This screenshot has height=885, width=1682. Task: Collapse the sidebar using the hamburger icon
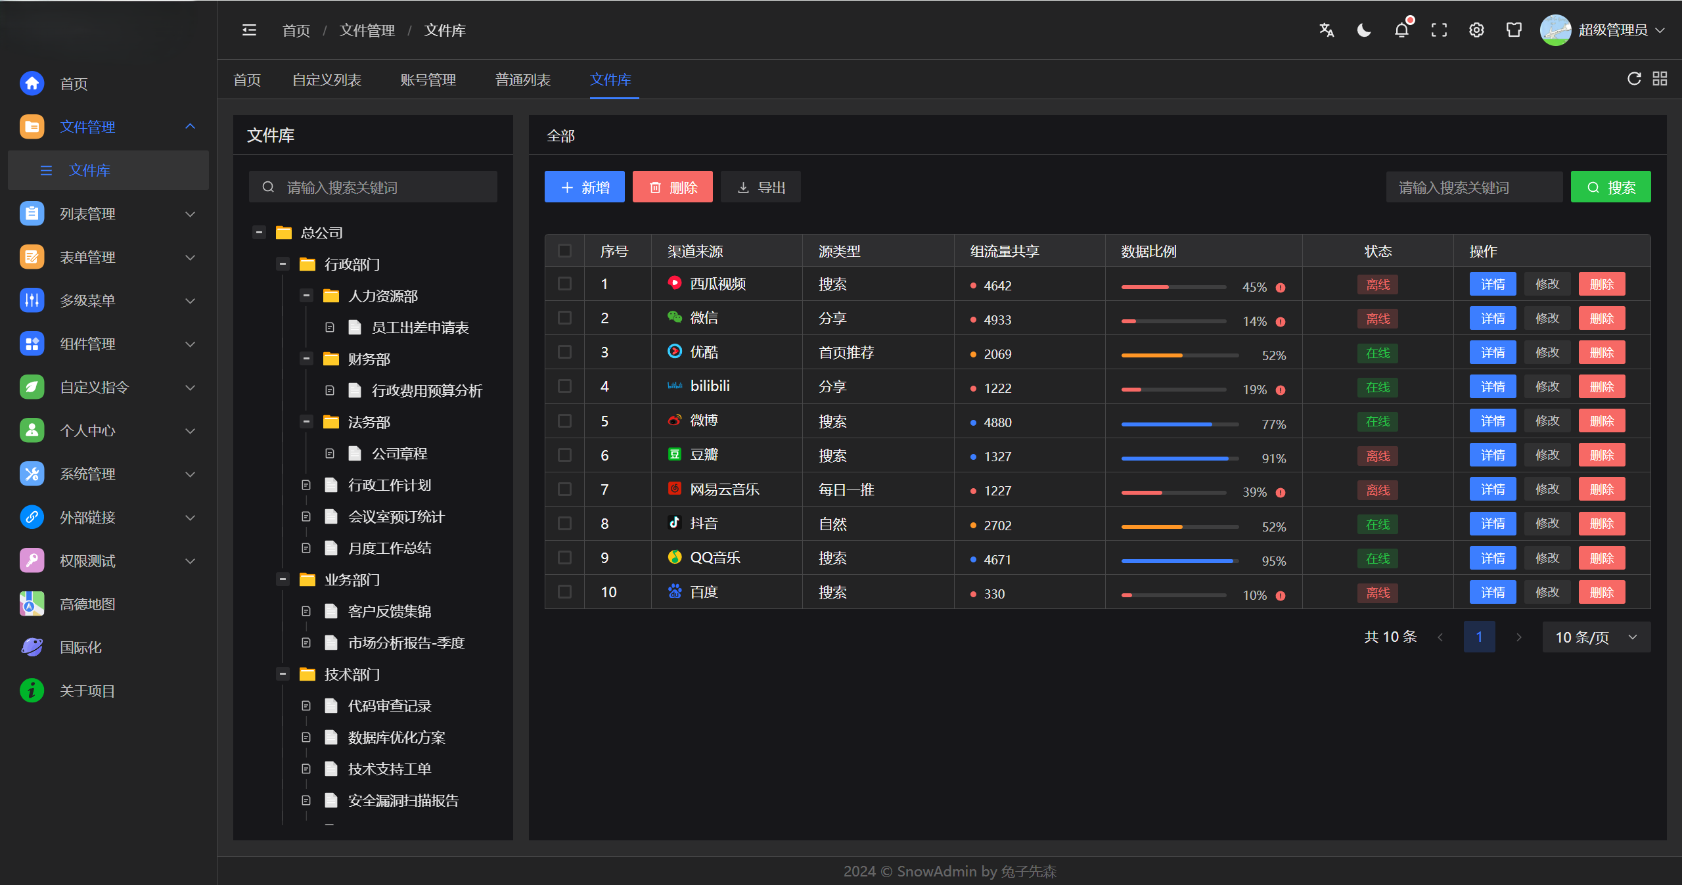tap(249, 30)
